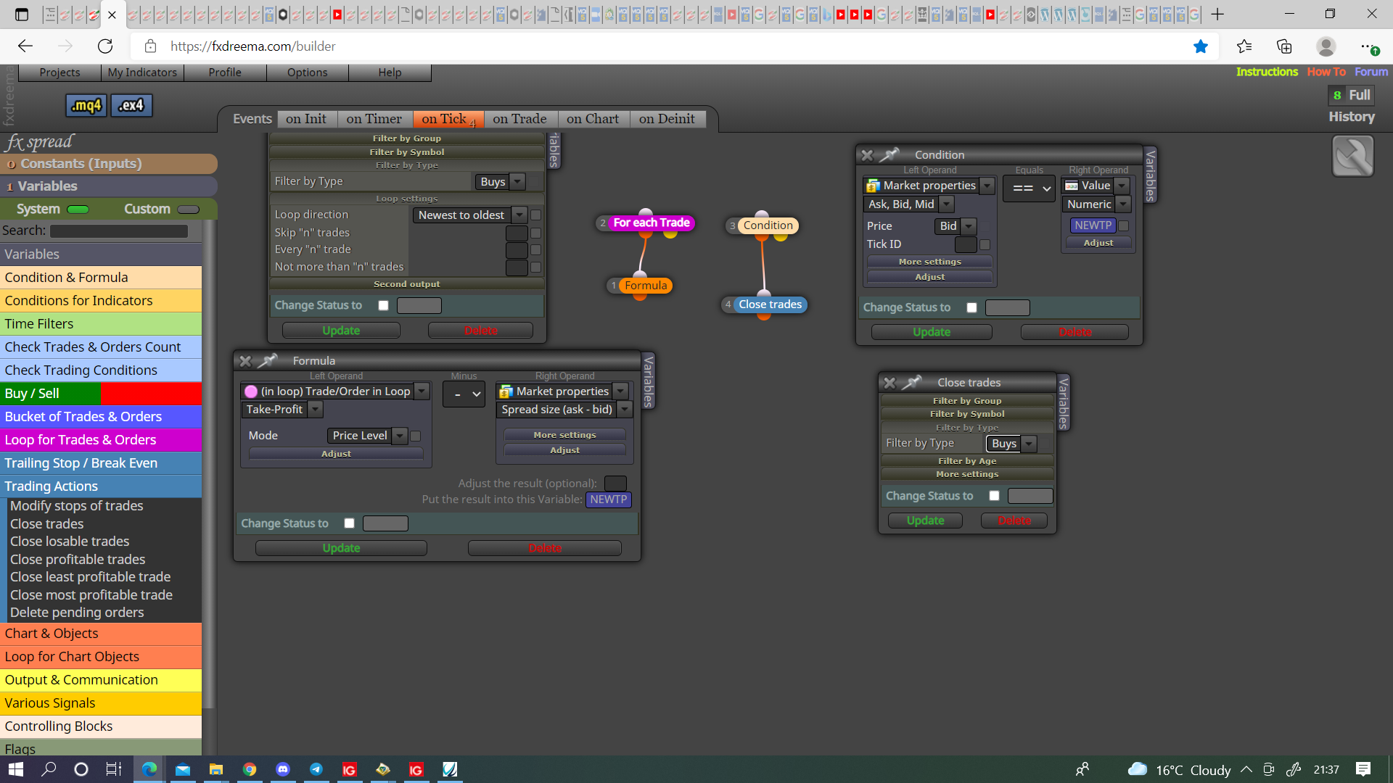Screen dimensions: 1393x783
Task: Click the NEWTP result variable field
Action: pos(609,500)
